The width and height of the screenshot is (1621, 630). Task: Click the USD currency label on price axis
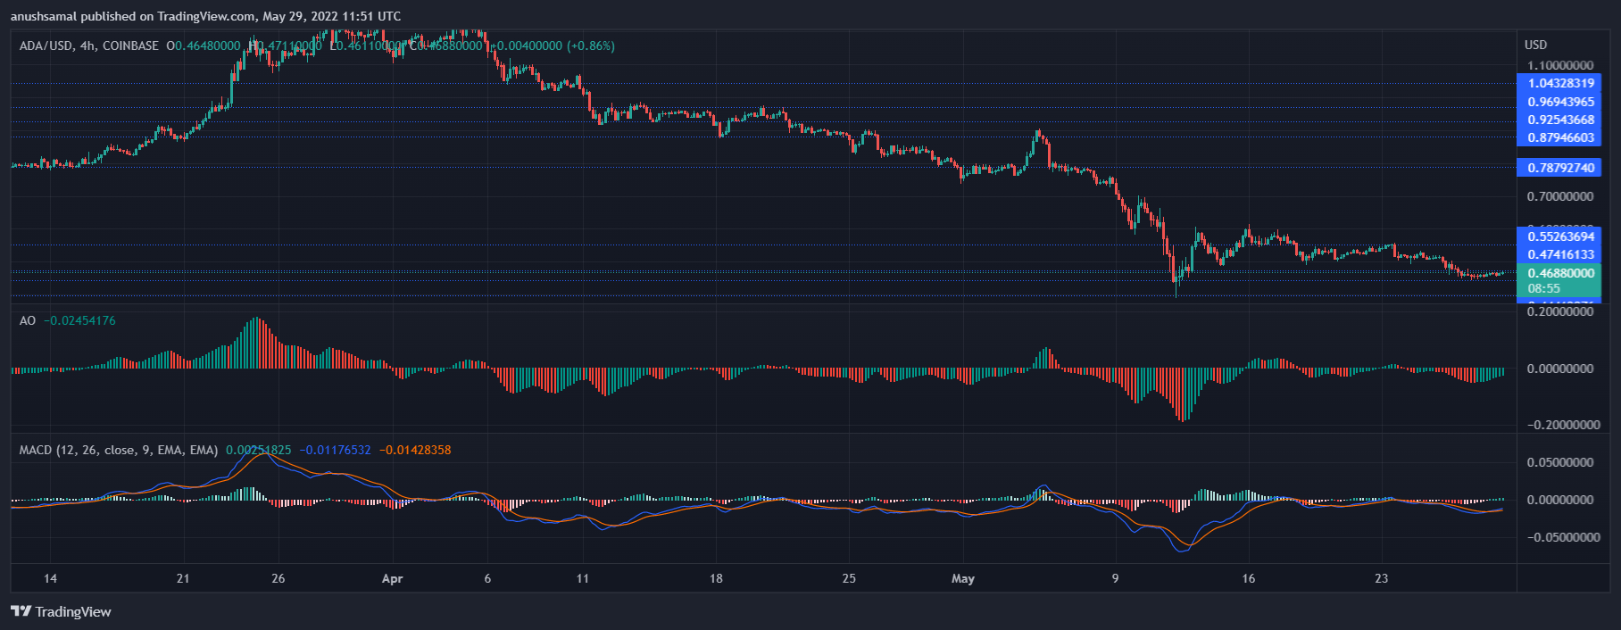click(1535, 45)
